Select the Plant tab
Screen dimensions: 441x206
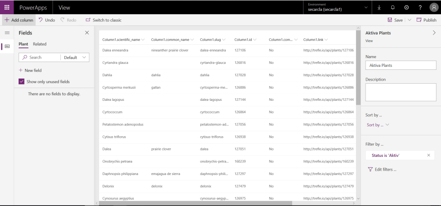(x=23, y=44)
